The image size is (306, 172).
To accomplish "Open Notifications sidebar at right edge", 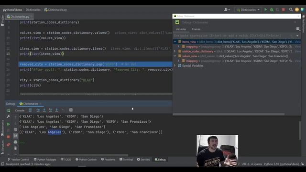I will click(x=304, y=24).
